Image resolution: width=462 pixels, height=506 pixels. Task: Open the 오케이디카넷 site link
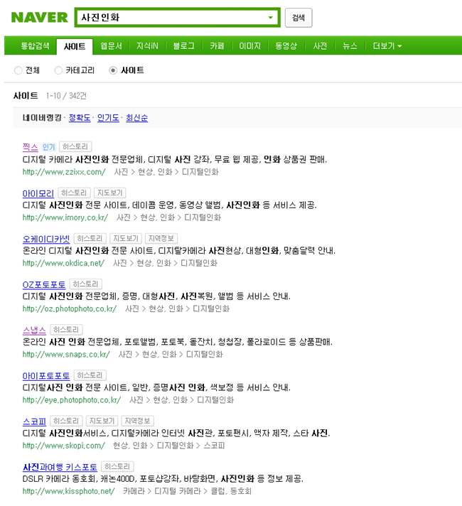[46, 239]
